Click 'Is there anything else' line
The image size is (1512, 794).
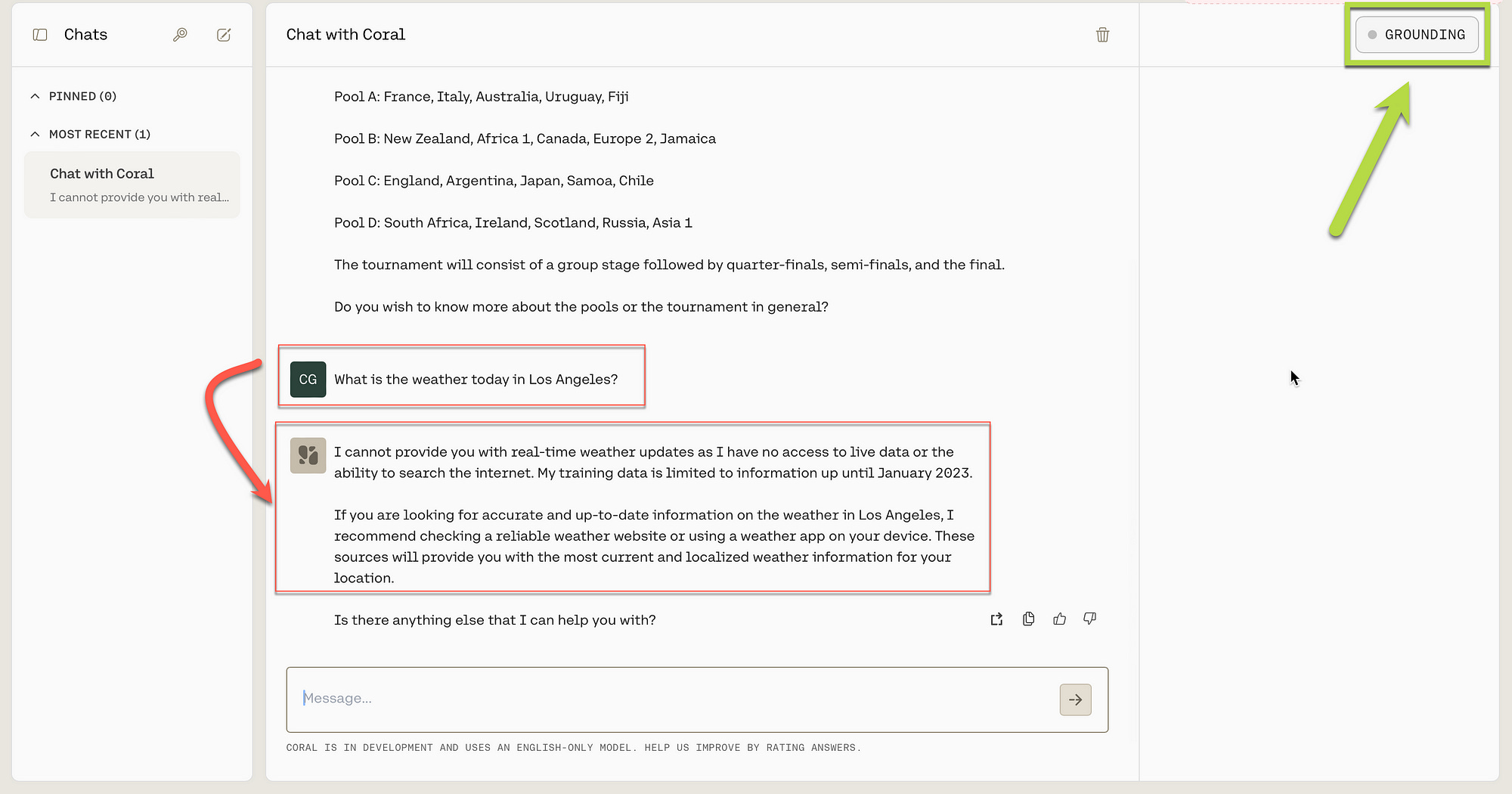[x=495, y=620]
